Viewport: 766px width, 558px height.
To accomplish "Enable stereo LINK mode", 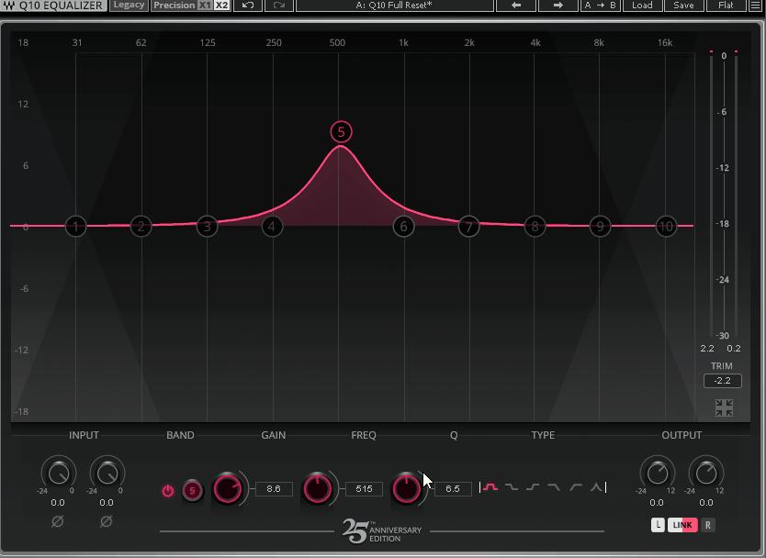I will 681,525.
